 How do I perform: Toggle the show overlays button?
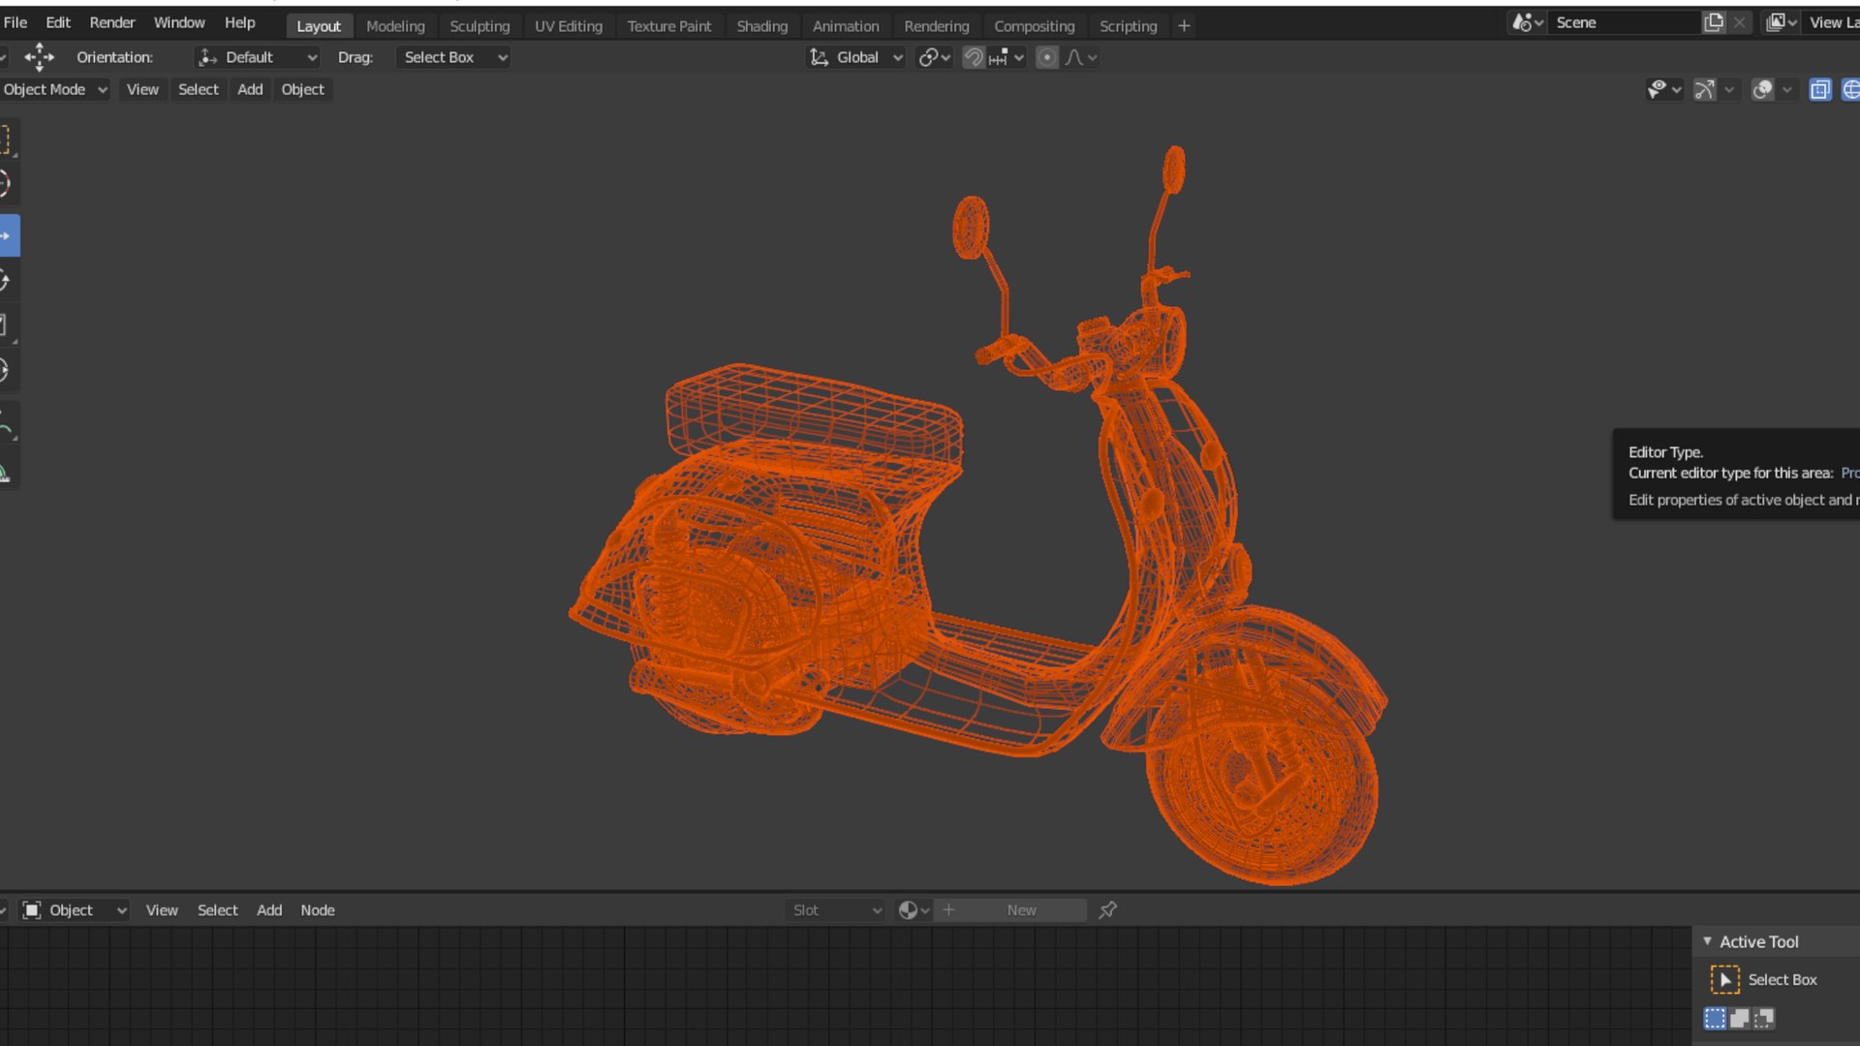(1763, 90)
